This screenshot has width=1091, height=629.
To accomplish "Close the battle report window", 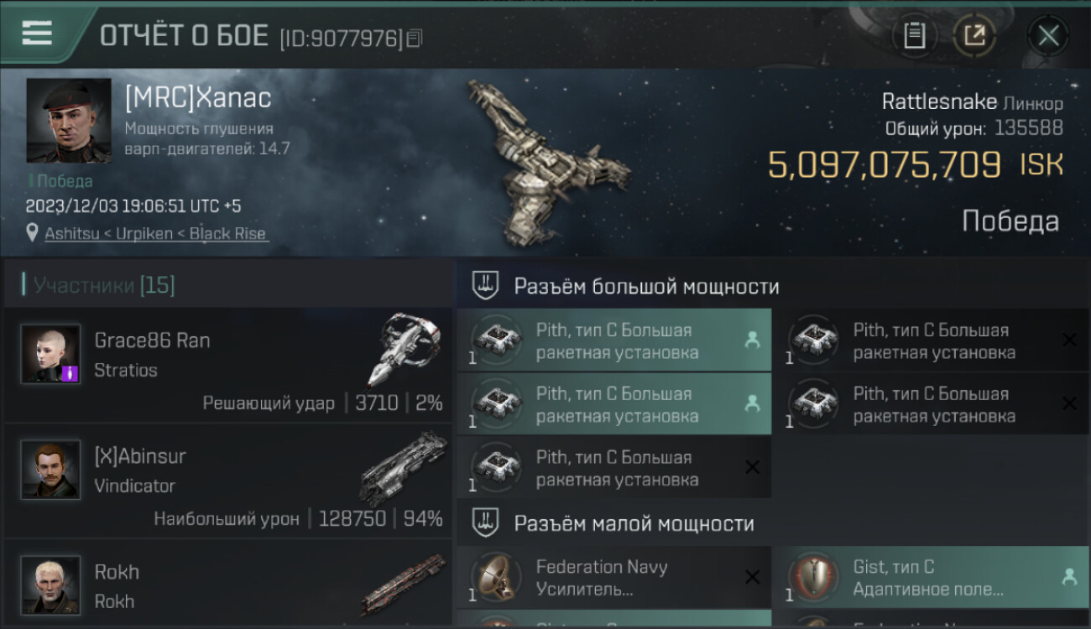I will 1048,35.
